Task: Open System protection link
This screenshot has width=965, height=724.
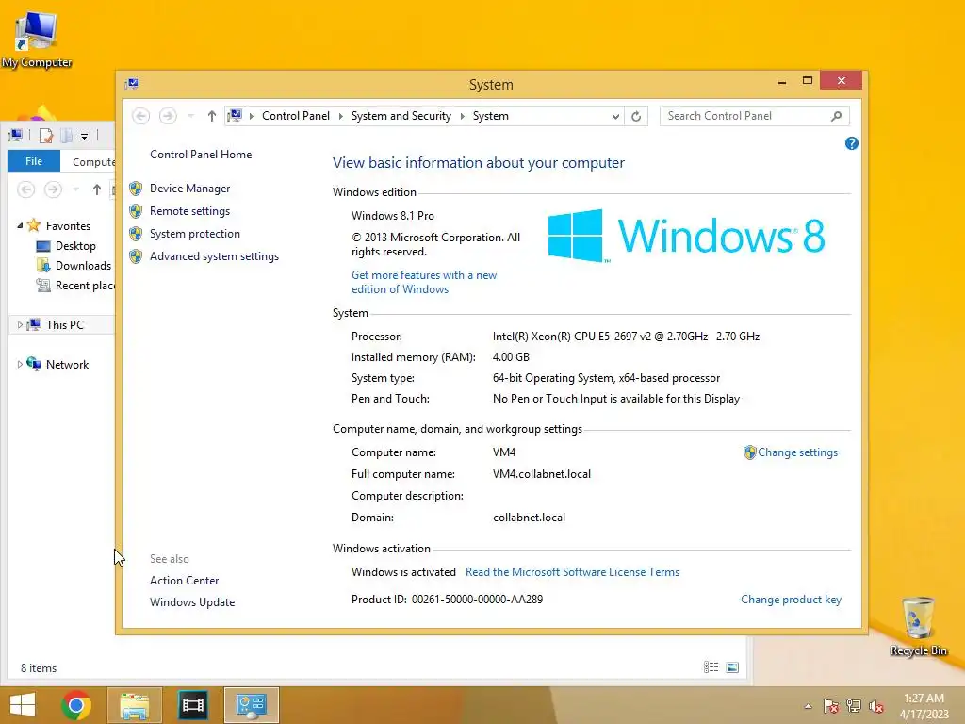Action: point(194,234)
